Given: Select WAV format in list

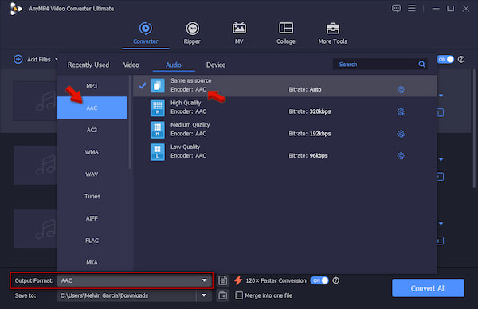Looking at the screenshot, I should (x=92, y=174).
